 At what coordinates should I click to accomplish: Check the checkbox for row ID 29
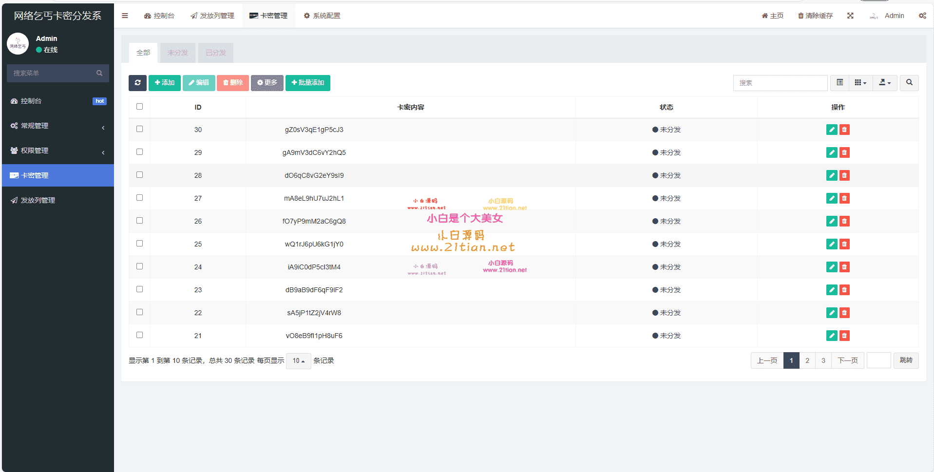(140, 152)
